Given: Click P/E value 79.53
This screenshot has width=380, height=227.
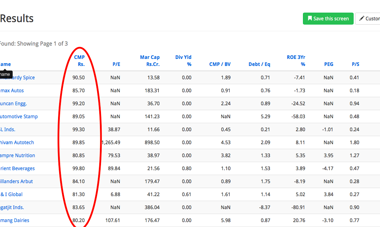Looking at the screenshot, I should click(114, 155).
